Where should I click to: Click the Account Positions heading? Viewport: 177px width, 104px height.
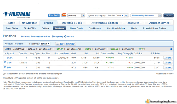coord(14,44)
